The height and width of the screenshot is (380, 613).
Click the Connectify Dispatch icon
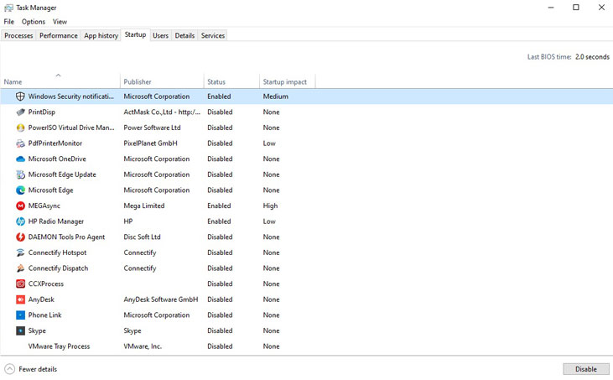(20, 268)
